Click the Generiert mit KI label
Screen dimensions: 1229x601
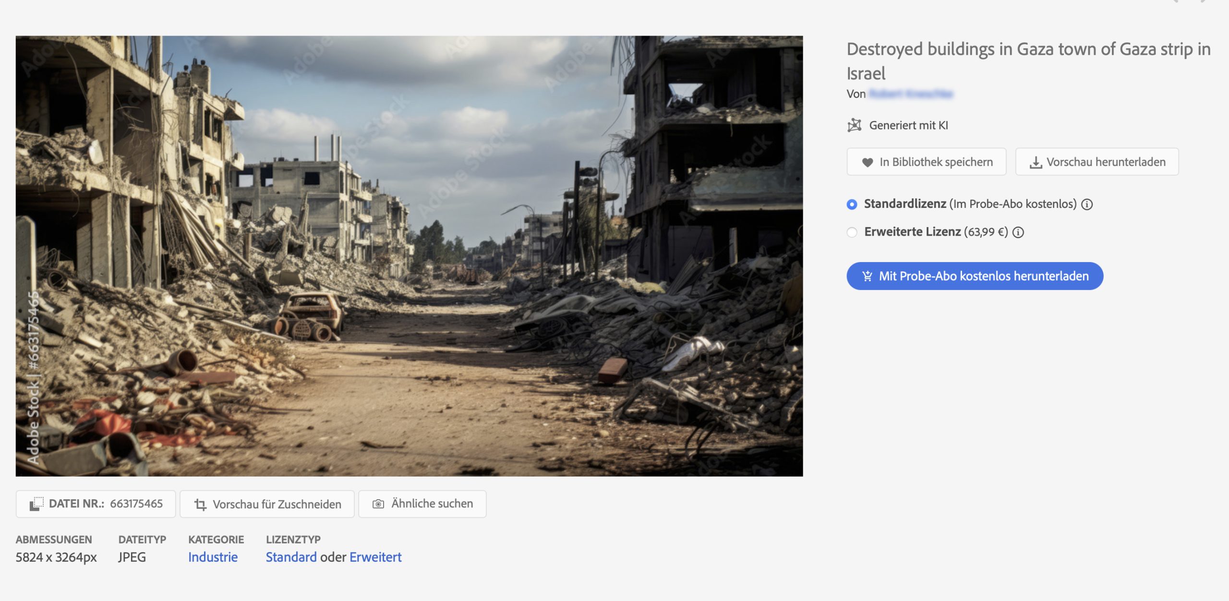coord(908,125)
